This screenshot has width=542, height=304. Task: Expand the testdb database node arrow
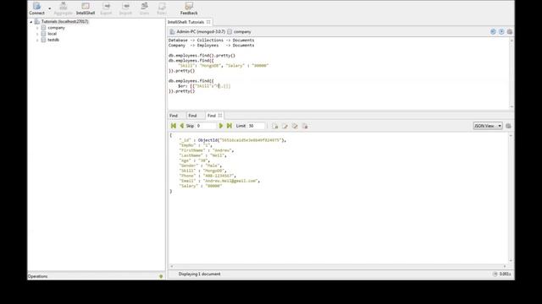[x=37, y=41]
